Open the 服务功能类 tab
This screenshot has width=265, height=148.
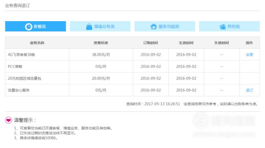pyautogui.click(x=165, y=26)
